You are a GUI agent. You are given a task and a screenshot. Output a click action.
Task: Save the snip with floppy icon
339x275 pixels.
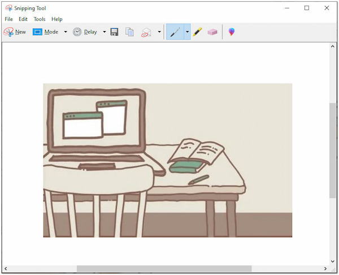coord(114,32)
